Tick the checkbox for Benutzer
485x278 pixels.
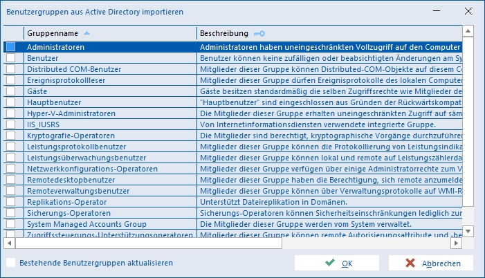point(11,58)
